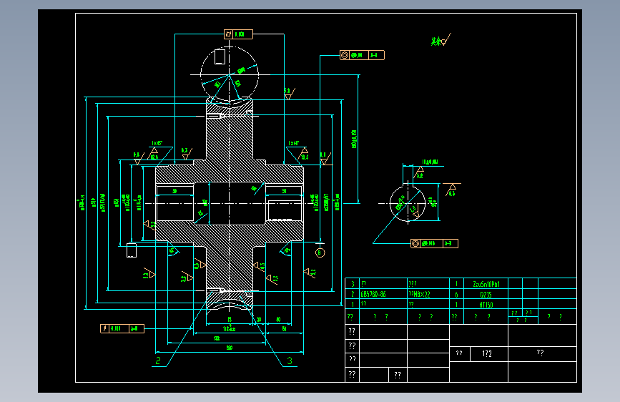
Task: Select the quantity 6 cell in parts list
Action: [456, 295]
